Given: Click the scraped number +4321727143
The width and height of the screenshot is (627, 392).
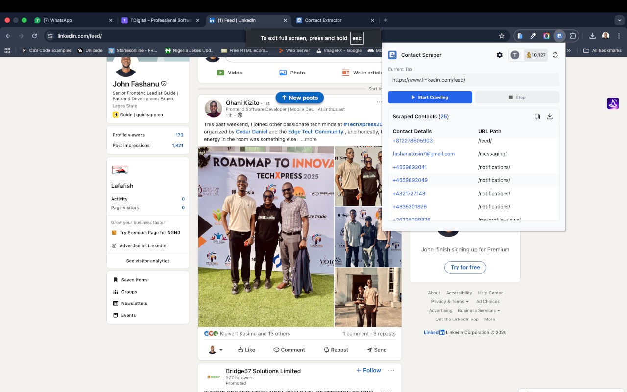Looking at the screenshot, I should point(409,194).
